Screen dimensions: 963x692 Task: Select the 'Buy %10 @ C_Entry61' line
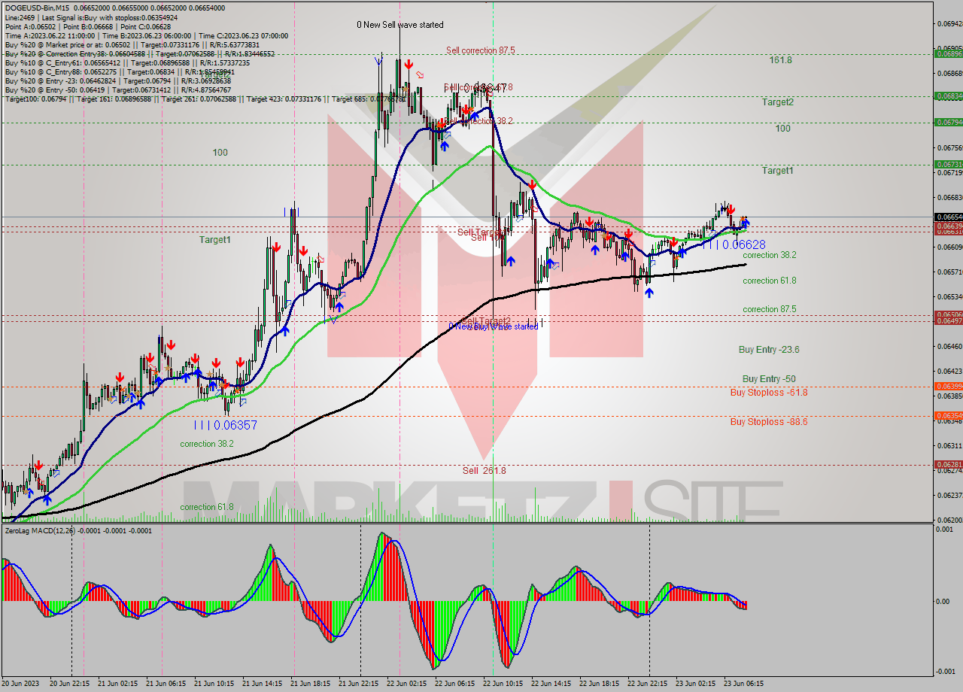click(x=127, y=63)
